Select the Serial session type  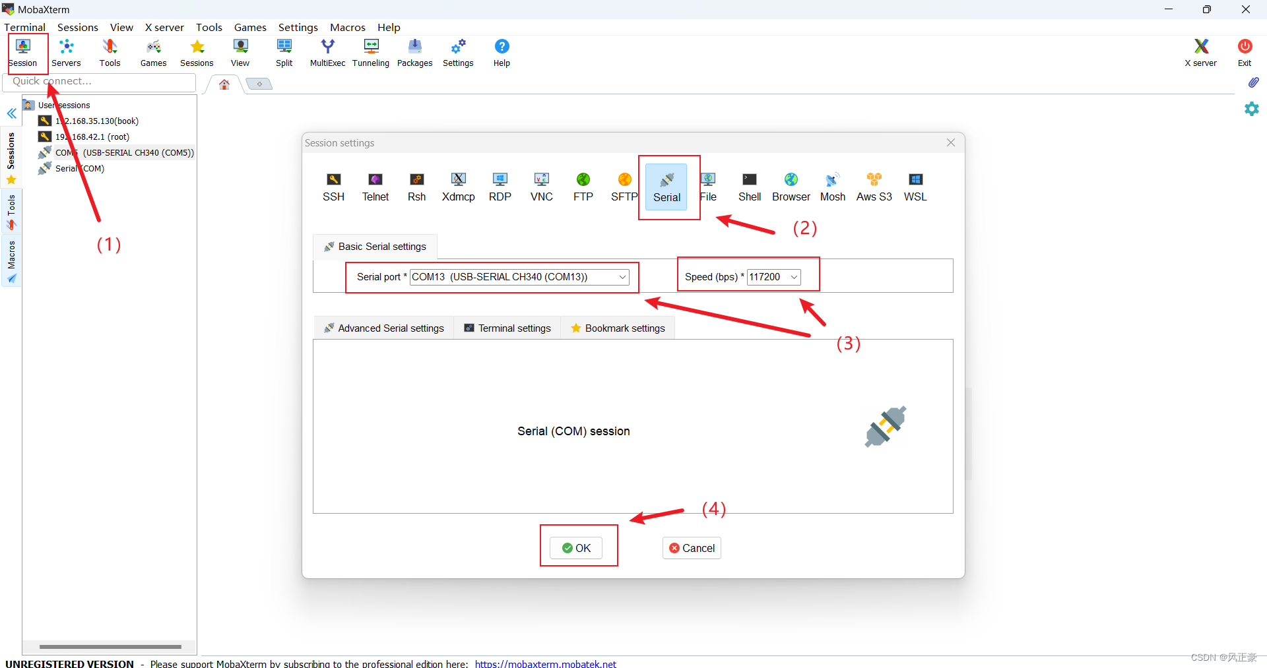666,187
